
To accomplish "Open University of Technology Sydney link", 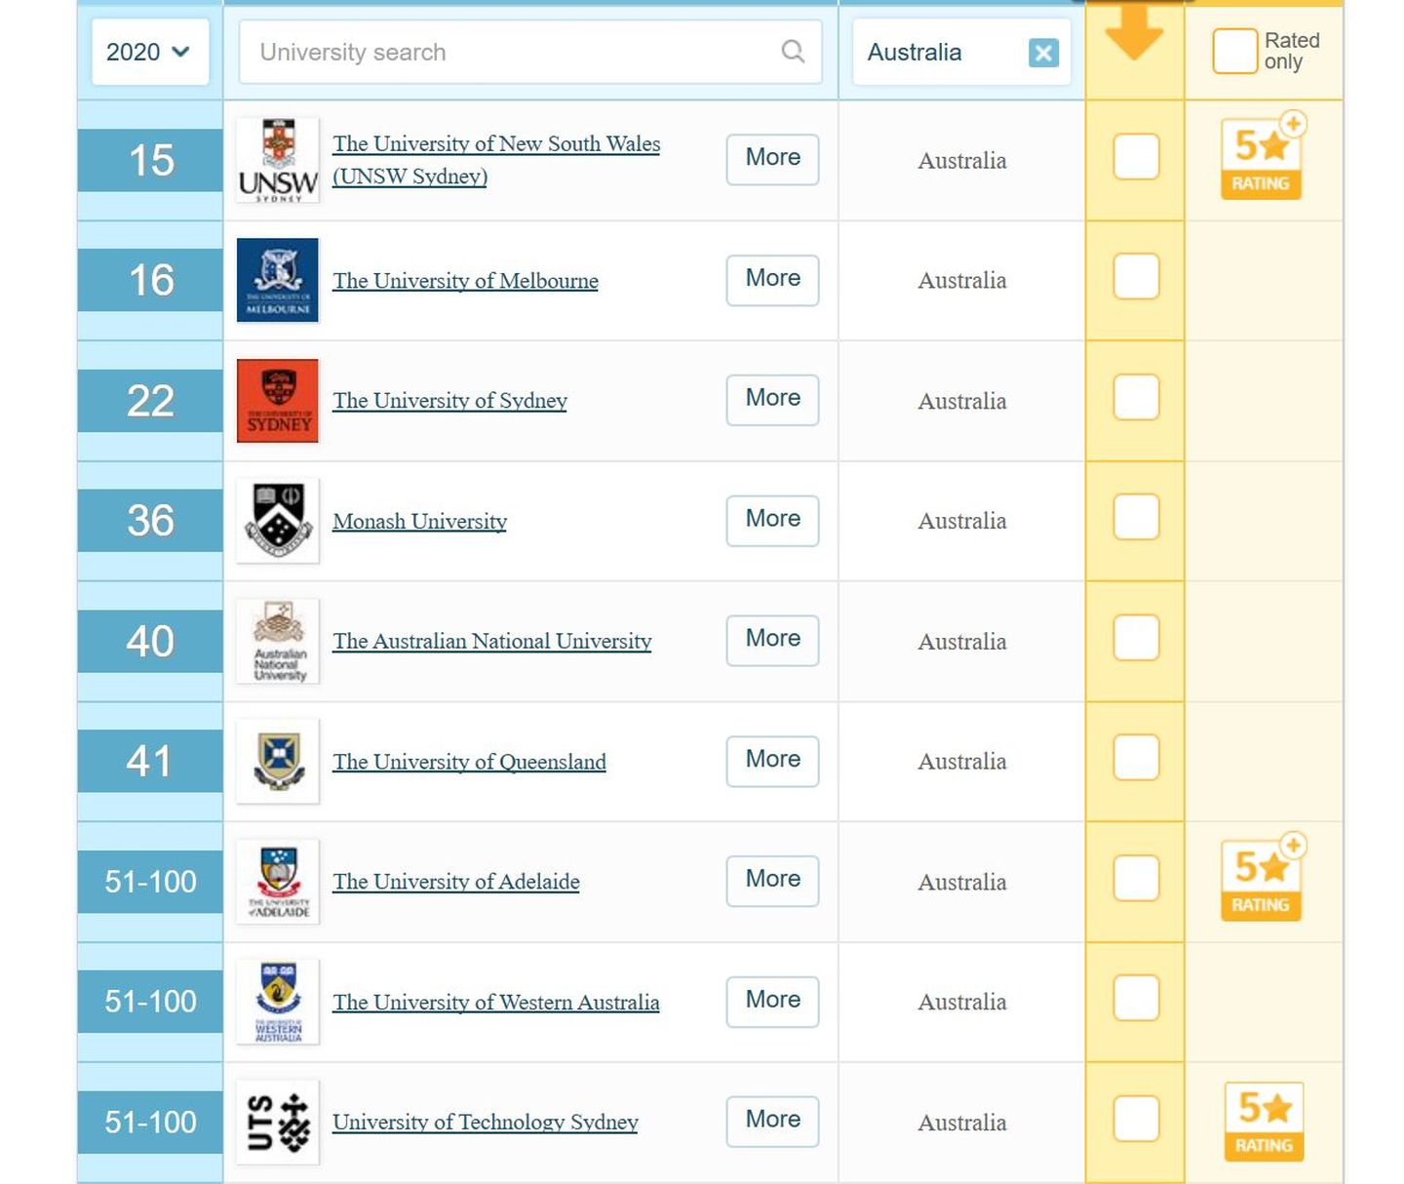I will (x=485, y=1122).
